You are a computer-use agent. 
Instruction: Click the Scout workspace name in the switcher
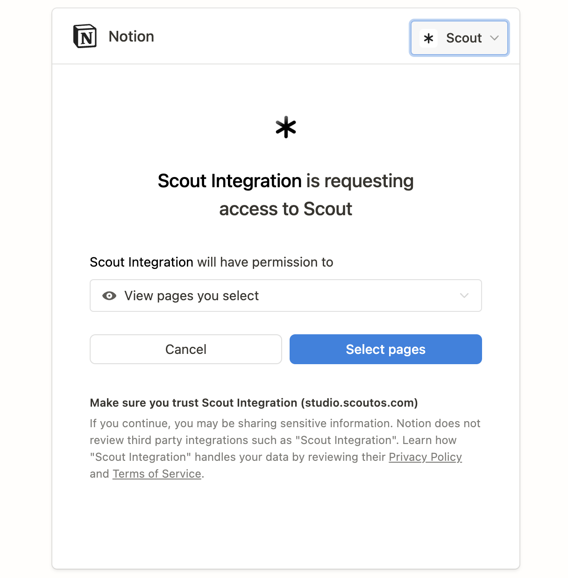[x=463, y=38]
